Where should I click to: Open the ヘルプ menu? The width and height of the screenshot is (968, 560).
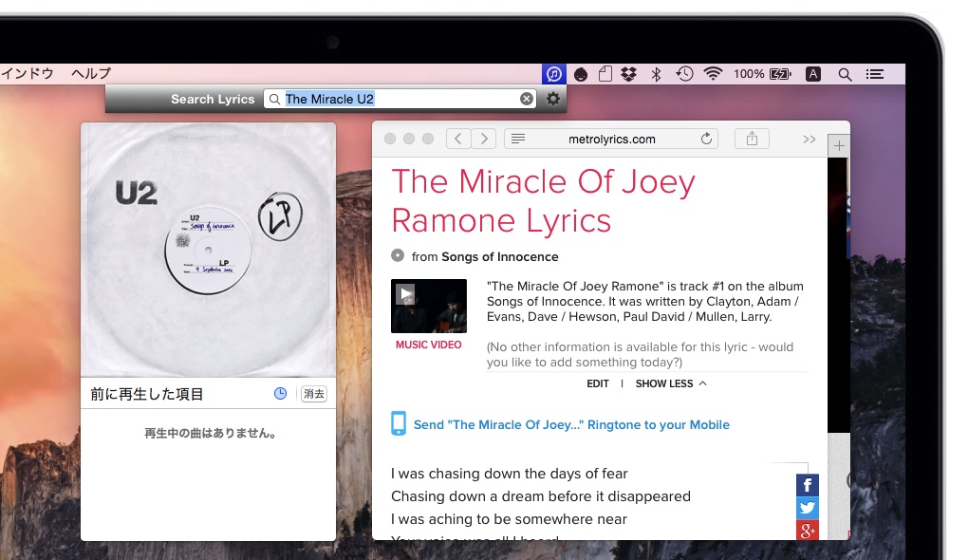click(x=91, y=73)
